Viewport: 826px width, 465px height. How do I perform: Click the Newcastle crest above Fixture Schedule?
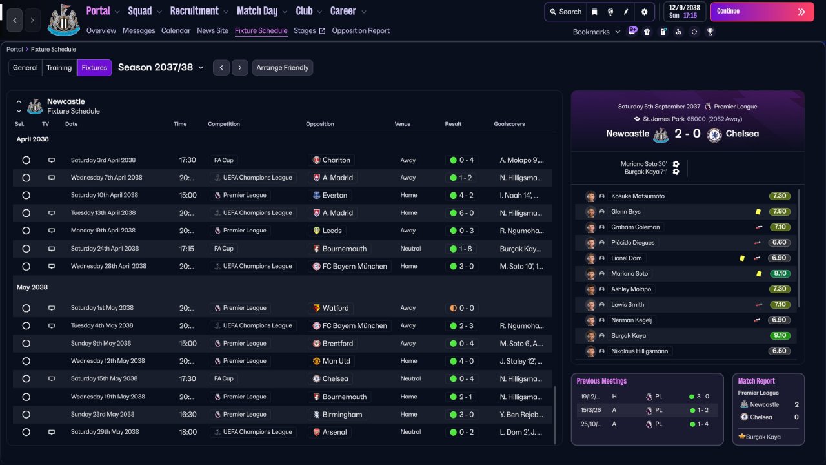[x=35, y=107]
